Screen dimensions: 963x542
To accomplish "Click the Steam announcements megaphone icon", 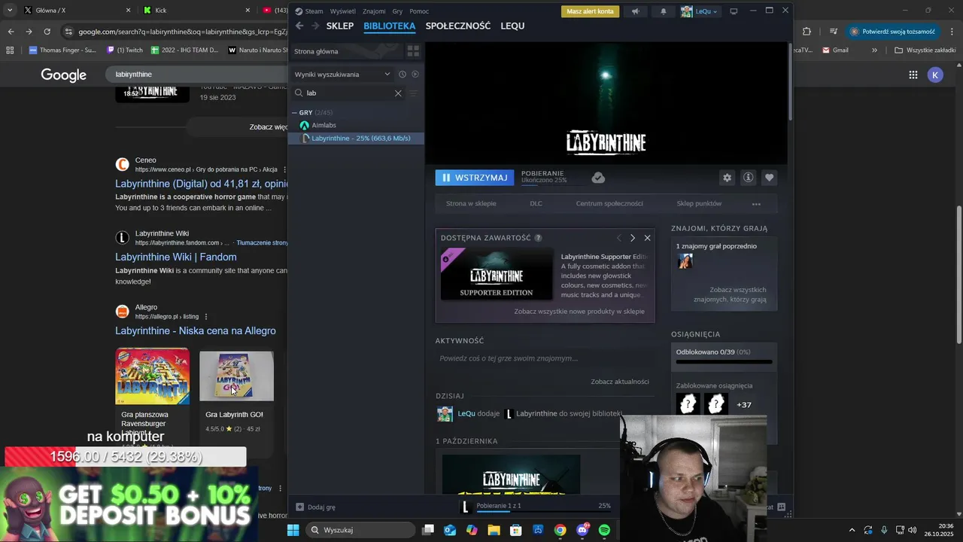I will coord(636,11).
